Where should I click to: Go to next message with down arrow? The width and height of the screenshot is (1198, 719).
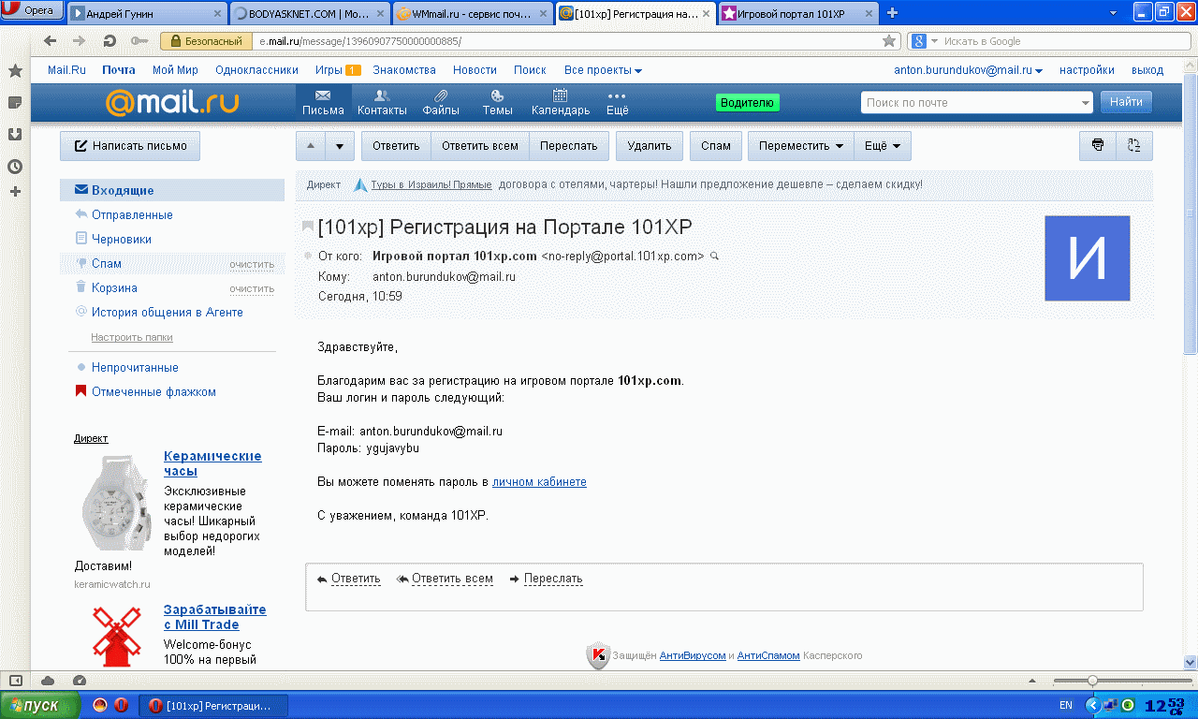pos(340,146)
